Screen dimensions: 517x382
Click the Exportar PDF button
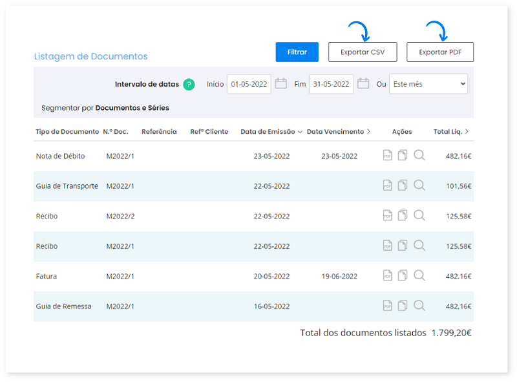tap(439, 52)
